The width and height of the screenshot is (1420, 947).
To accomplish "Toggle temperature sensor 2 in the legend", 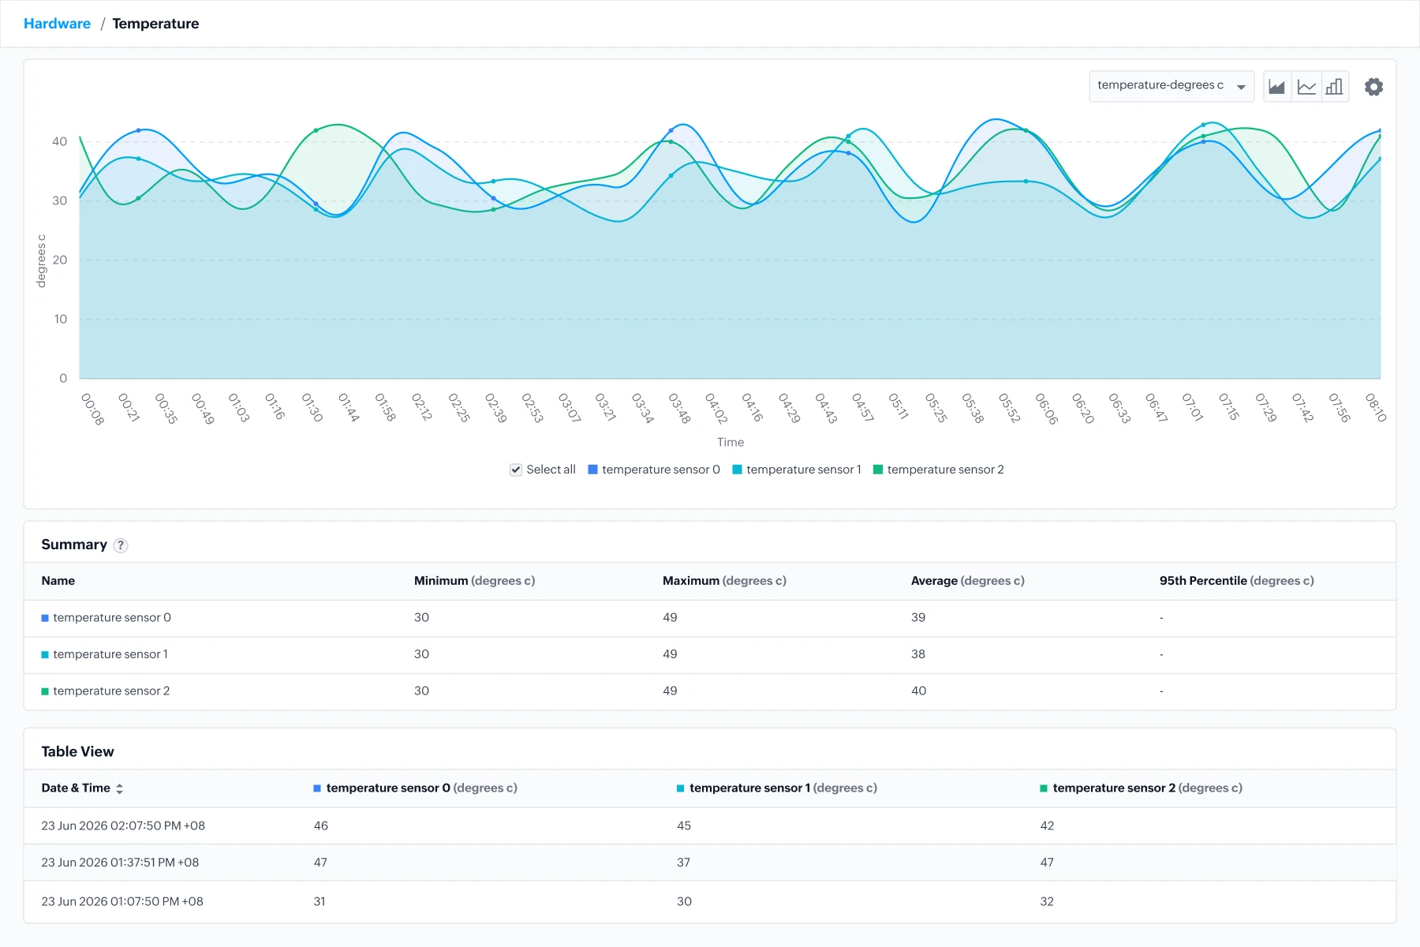I will 939,470.
